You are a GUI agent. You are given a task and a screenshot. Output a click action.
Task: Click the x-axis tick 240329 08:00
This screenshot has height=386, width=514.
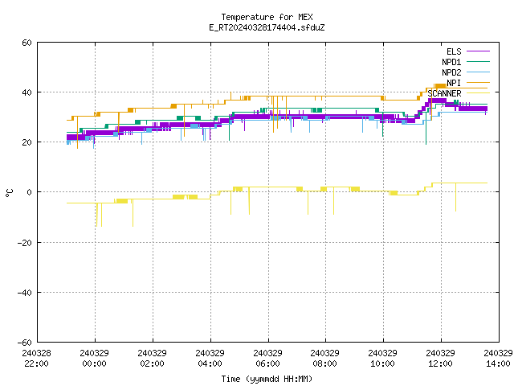(324, 358)
